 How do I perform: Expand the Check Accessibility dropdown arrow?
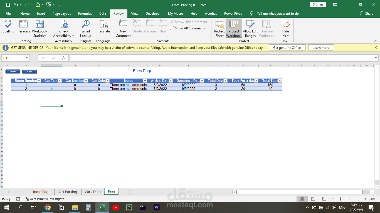click(x=73, y=36)
